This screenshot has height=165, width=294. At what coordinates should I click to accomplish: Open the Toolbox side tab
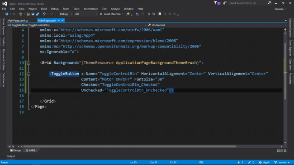pyautogui.click(x=3, y=42)
